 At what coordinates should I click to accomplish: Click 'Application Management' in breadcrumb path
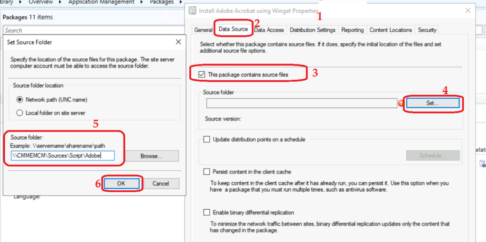click(102, 2)
